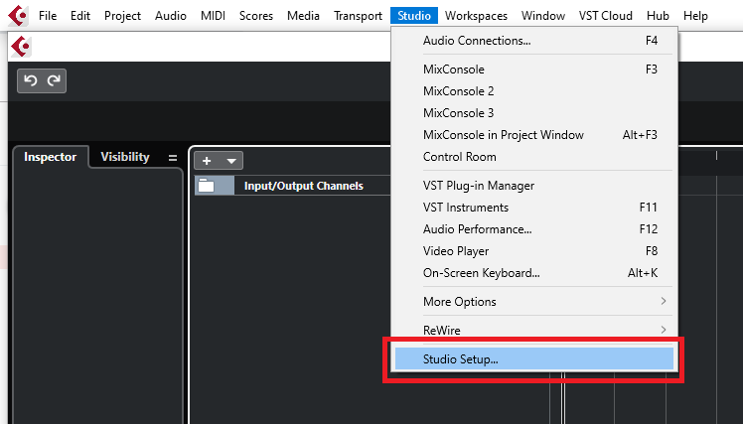Choose MixConsole F3 entry
The height and width of the screenshot is (424, 743).
(x=534, y=70)
